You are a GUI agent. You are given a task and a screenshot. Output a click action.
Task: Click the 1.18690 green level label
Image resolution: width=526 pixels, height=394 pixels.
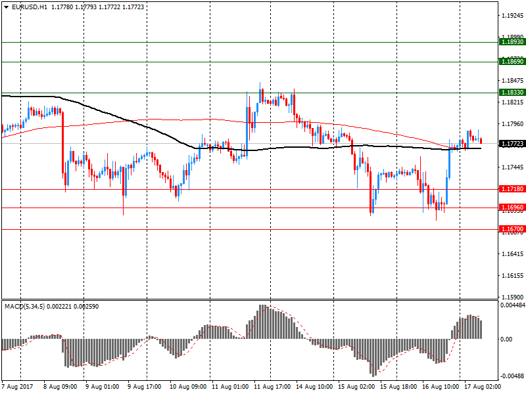point(512,61)
